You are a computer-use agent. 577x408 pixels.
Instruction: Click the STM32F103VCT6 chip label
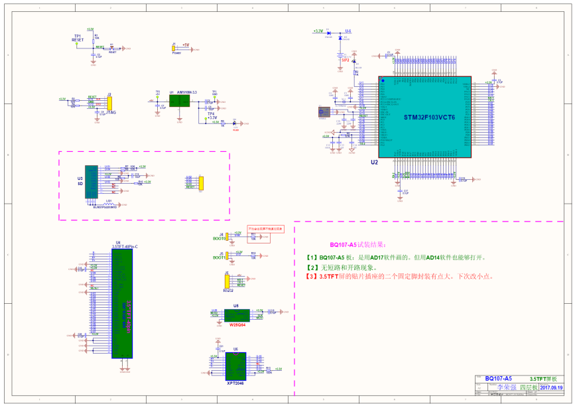tap(429, 117)
